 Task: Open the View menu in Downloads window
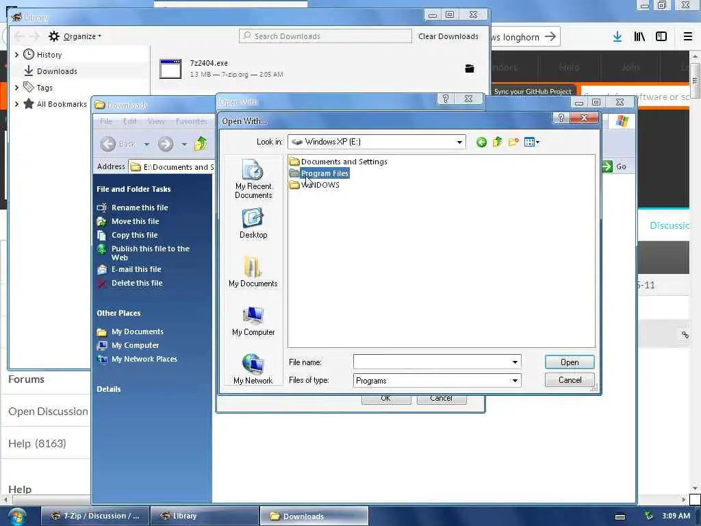click(155, 122)
